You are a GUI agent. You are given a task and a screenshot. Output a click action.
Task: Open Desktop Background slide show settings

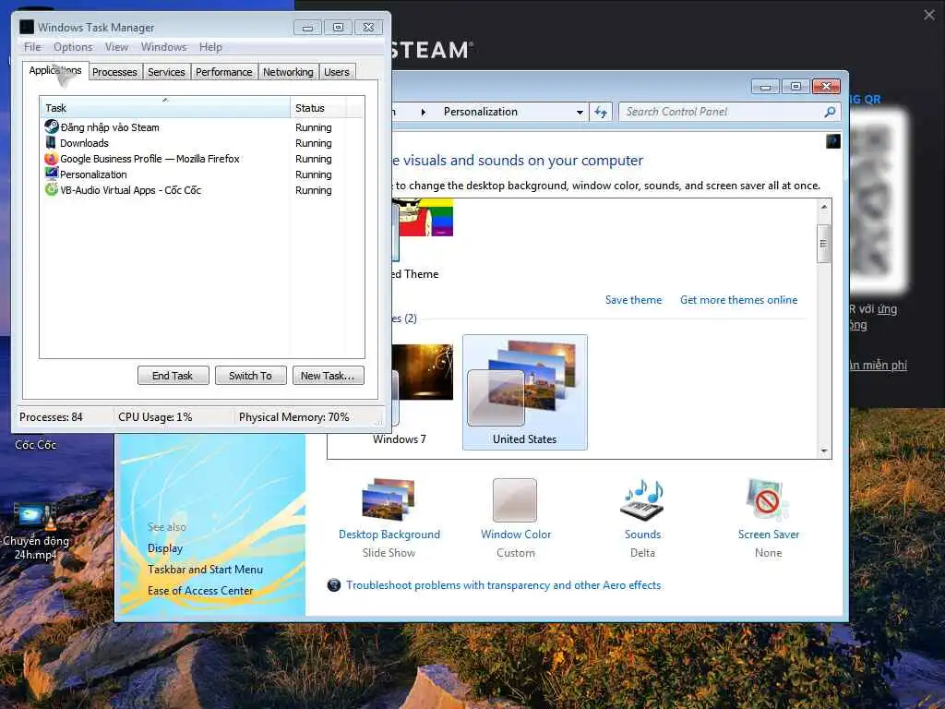coord(389,499)
